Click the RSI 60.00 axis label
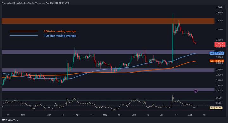 (219, 103)
